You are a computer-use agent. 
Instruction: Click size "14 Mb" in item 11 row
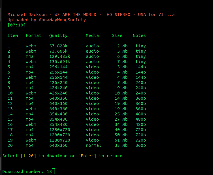[x=121, y=98]
